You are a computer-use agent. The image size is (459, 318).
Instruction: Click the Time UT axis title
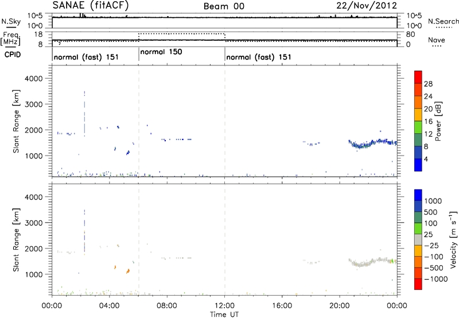coord(224,315)
